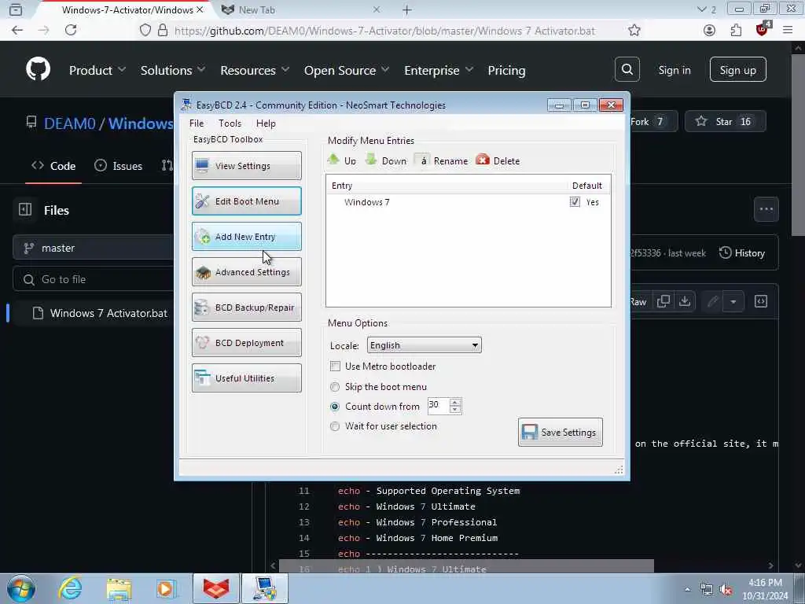The image size is (805, 604).
Task: Open EasyBCD Help menu
Action: coord(266,123)
